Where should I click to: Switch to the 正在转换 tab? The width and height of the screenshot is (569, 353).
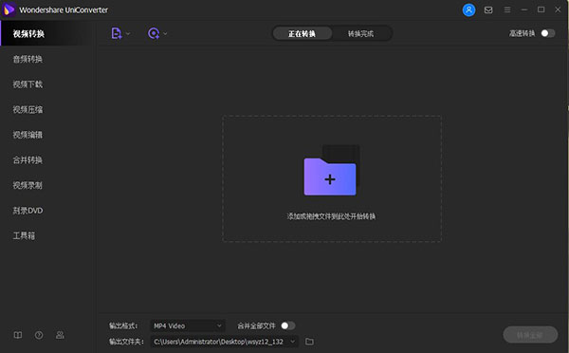coord(302,34)
